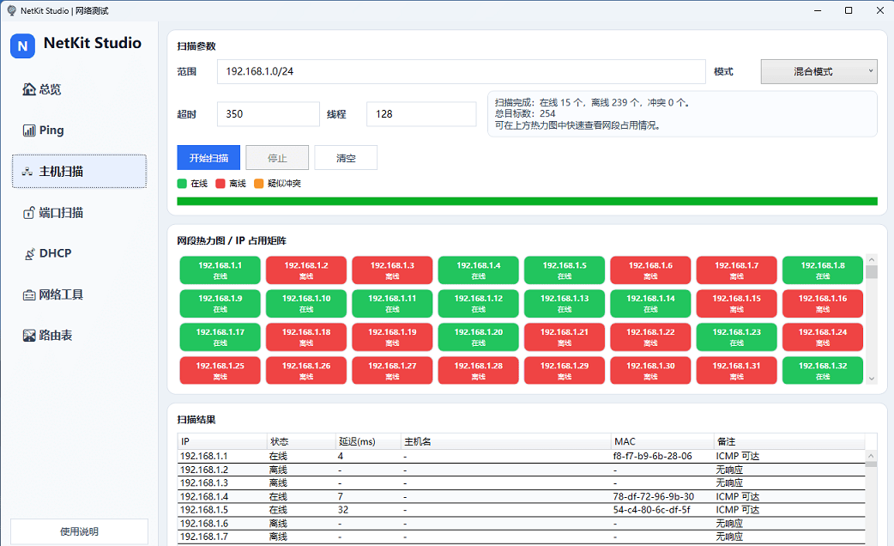The width and height of the screenshot is (894, 546).
Task: Open the 总览 overview page icon
Action: coord(29,89)
